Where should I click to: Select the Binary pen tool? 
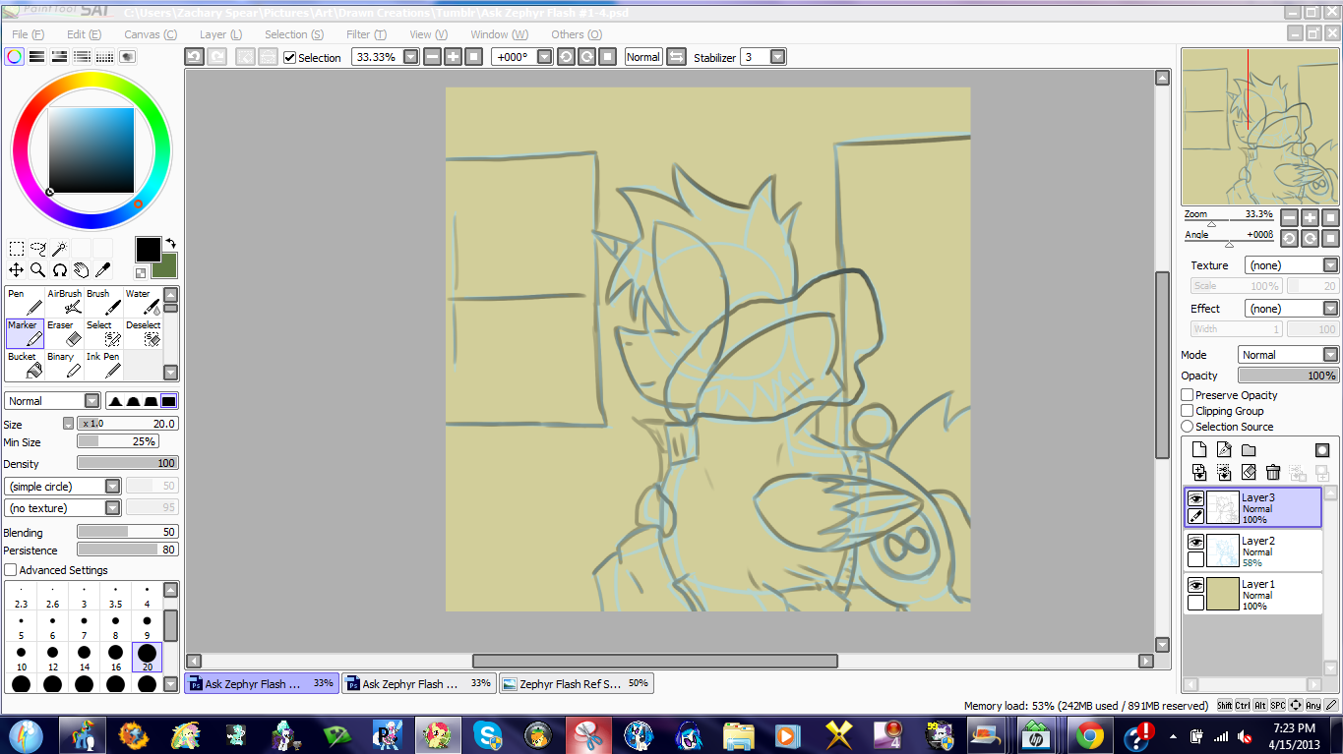pyautogui.click(x=64, y=365)
